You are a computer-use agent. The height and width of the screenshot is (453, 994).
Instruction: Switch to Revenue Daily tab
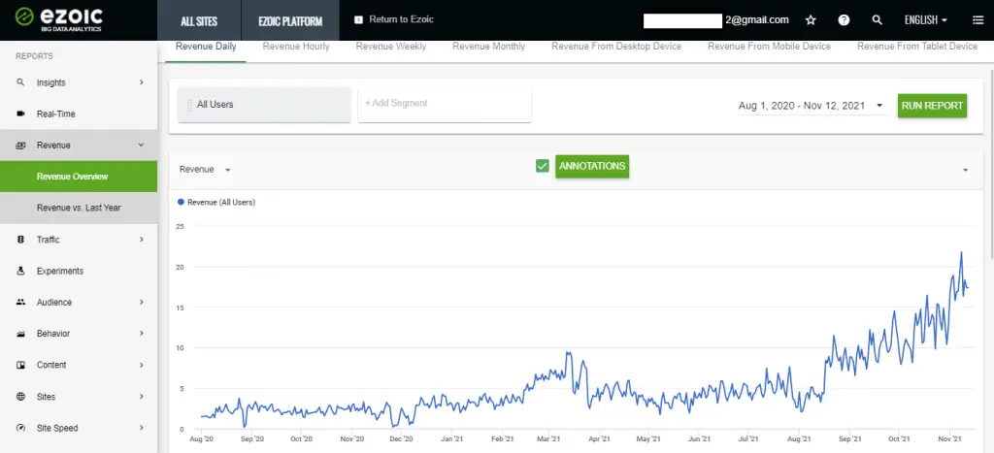[206, 47]
